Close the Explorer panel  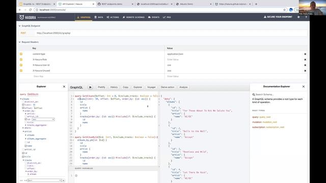pyautogui.click(x=64, y=86)
